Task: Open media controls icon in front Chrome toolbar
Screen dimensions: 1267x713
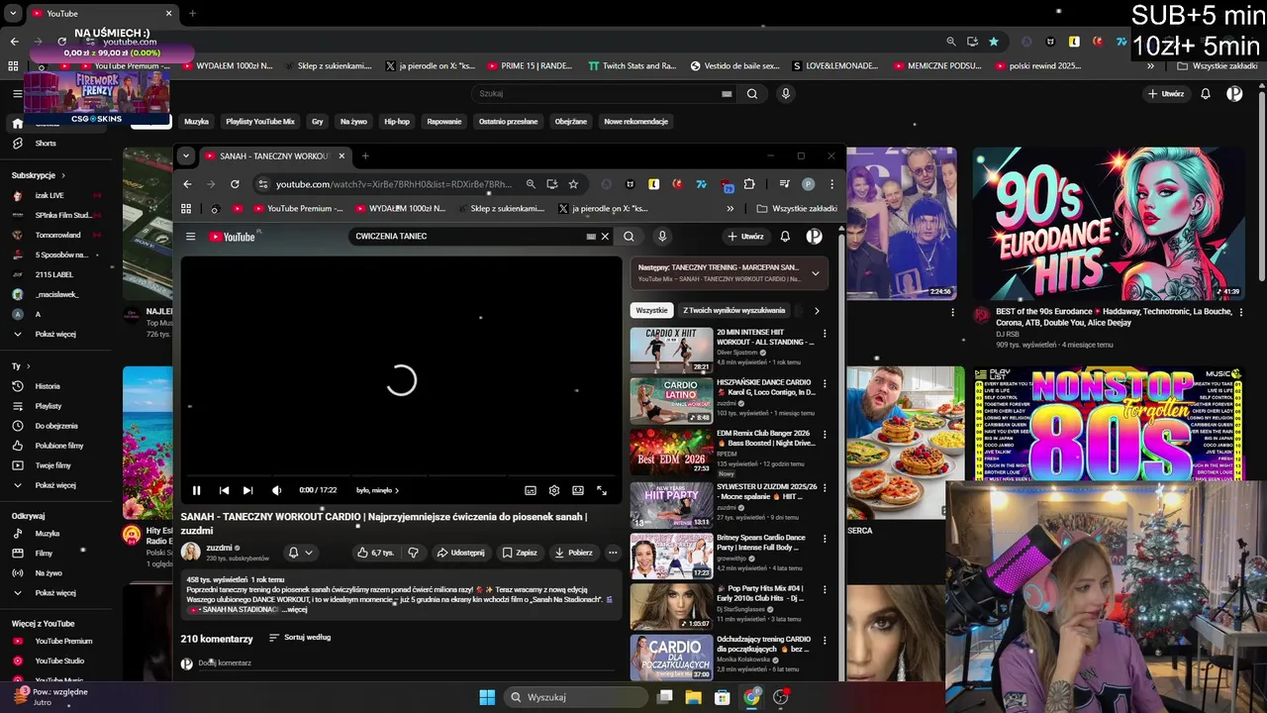Action: 784,184
